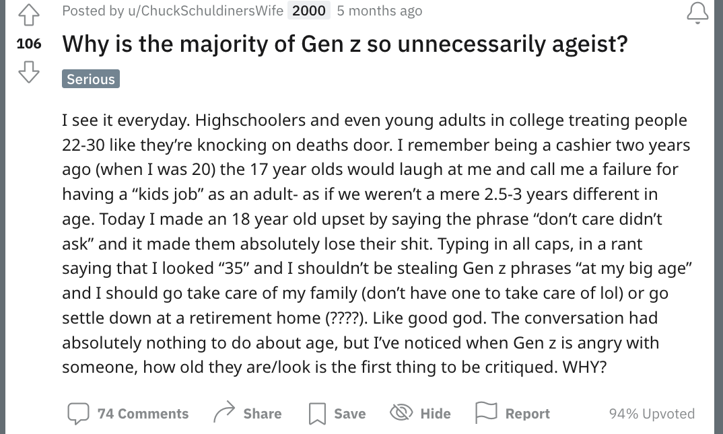Choose the Report text label
This screenshot has height=434, width=723.
coord(528,414)
